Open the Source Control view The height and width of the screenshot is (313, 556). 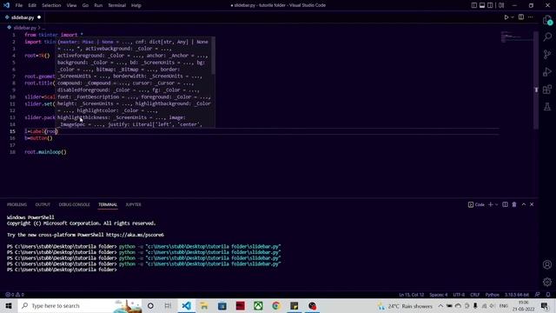[547, 54]
